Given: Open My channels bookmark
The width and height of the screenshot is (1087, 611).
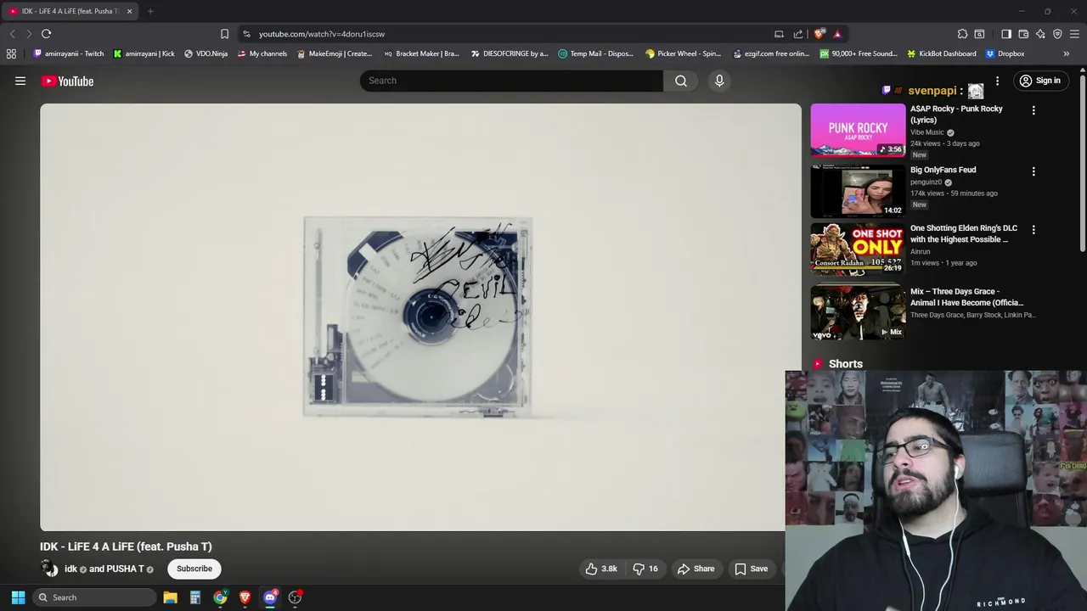Looking at the screenshot, I should coord(262,53).
